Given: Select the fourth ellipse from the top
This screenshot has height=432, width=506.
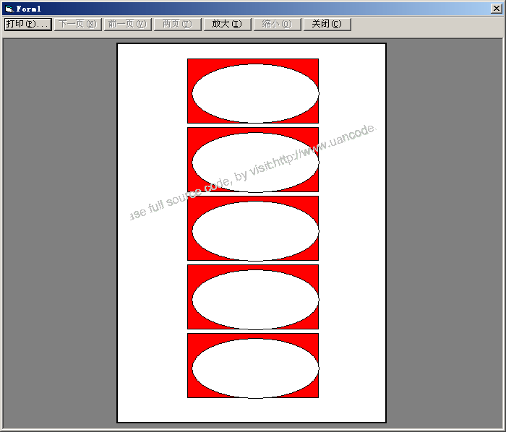Looking at the screenshot, I should point(255,299).
